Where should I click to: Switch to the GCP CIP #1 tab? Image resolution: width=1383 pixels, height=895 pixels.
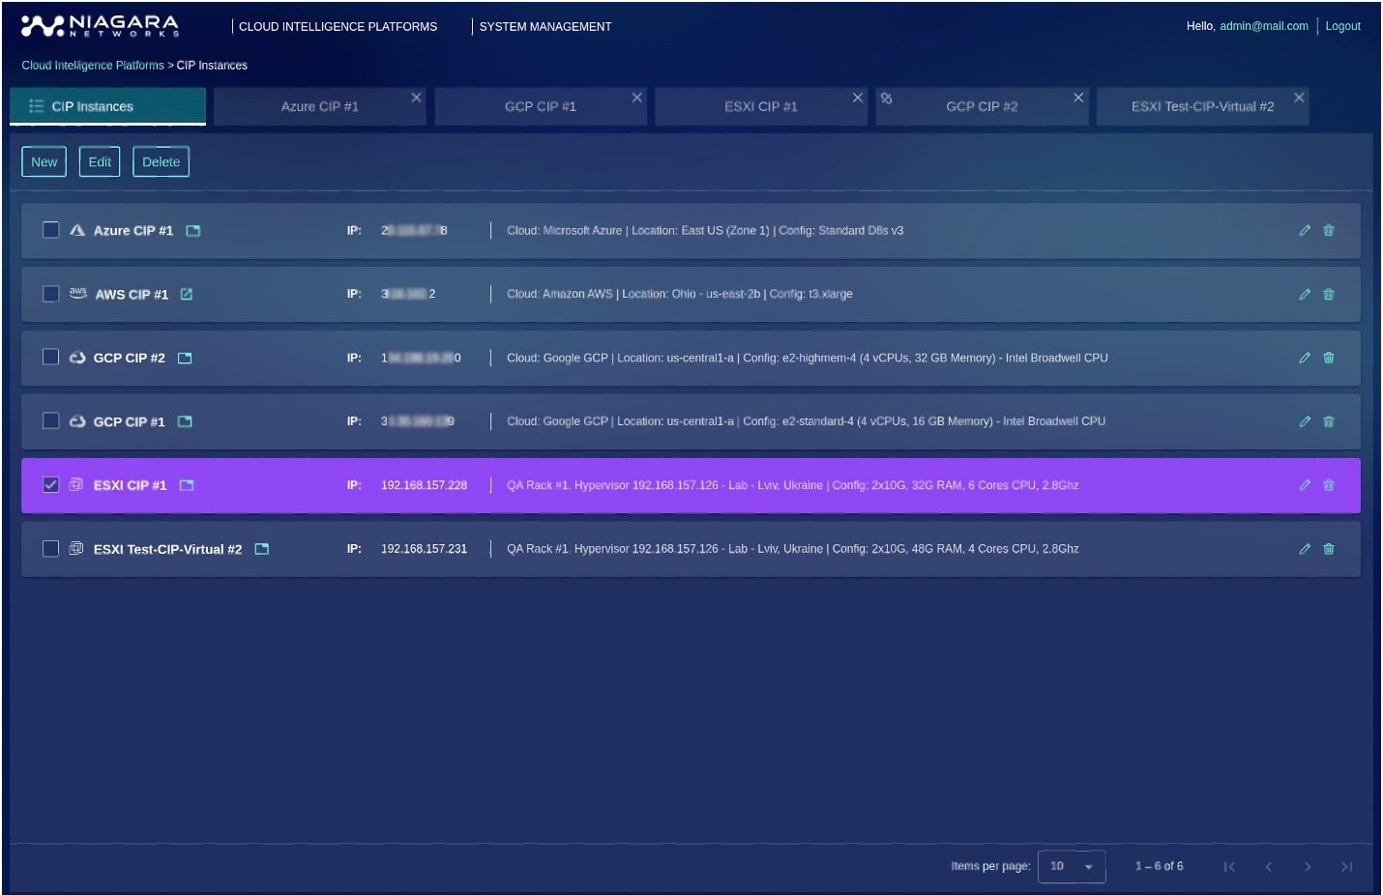(x=540, y=107)
